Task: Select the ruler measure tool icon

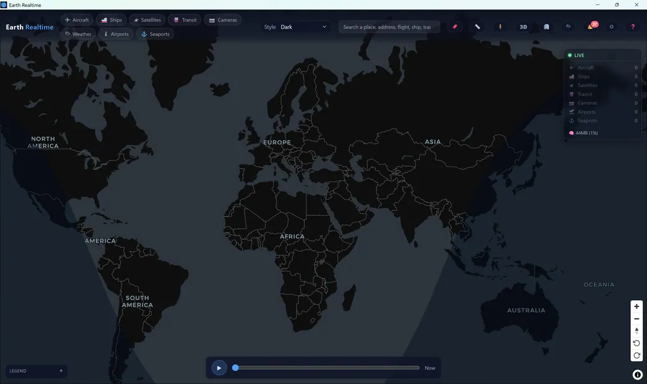Action: 477,27
